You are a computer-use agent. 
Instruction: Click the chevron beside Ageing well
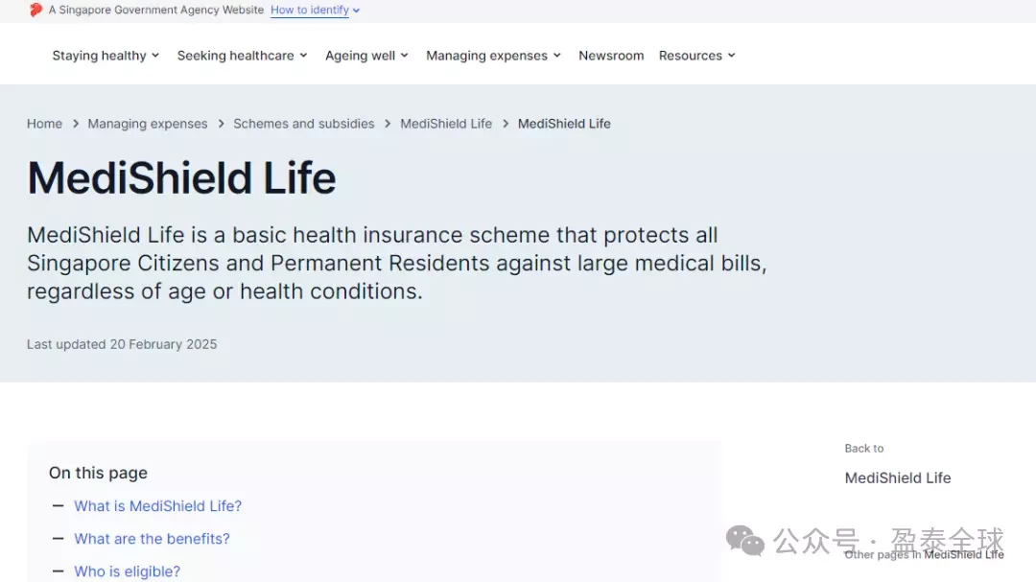click(x=405, y=56)
